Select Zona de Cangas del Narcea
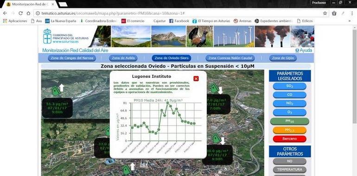This screenshot has height=176, width=357. 72,58
